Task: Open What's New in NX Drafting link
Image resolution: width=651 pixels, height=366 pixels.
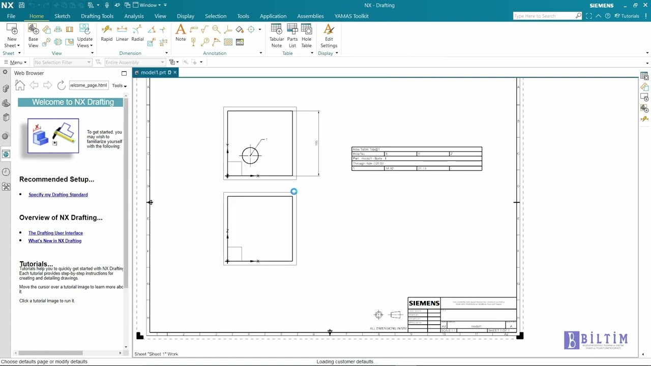Action: 55,241
